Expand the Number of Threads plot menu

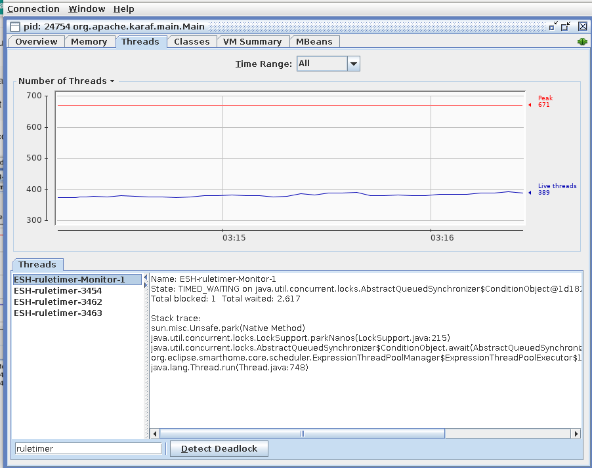coord(112,81)
